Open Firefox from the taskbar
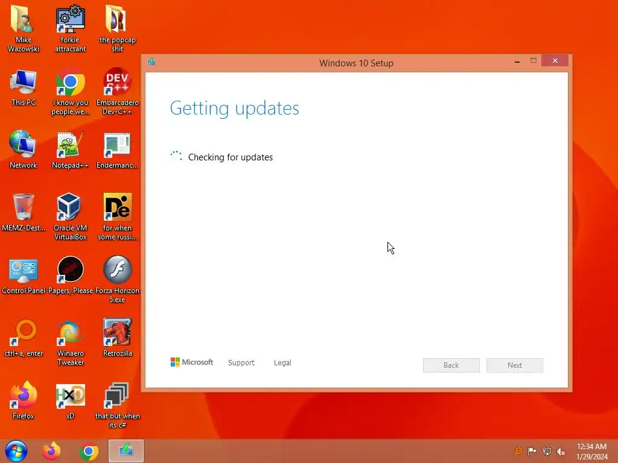618x463 pixels. pyautogui.click(x=52, y=451)
